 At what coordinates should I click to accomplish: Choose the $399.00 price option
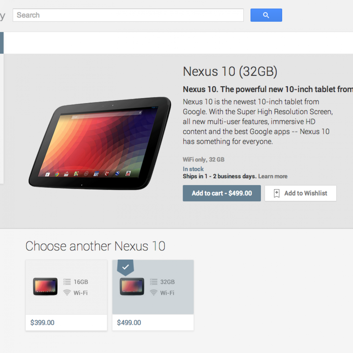(x=42, y=323)
